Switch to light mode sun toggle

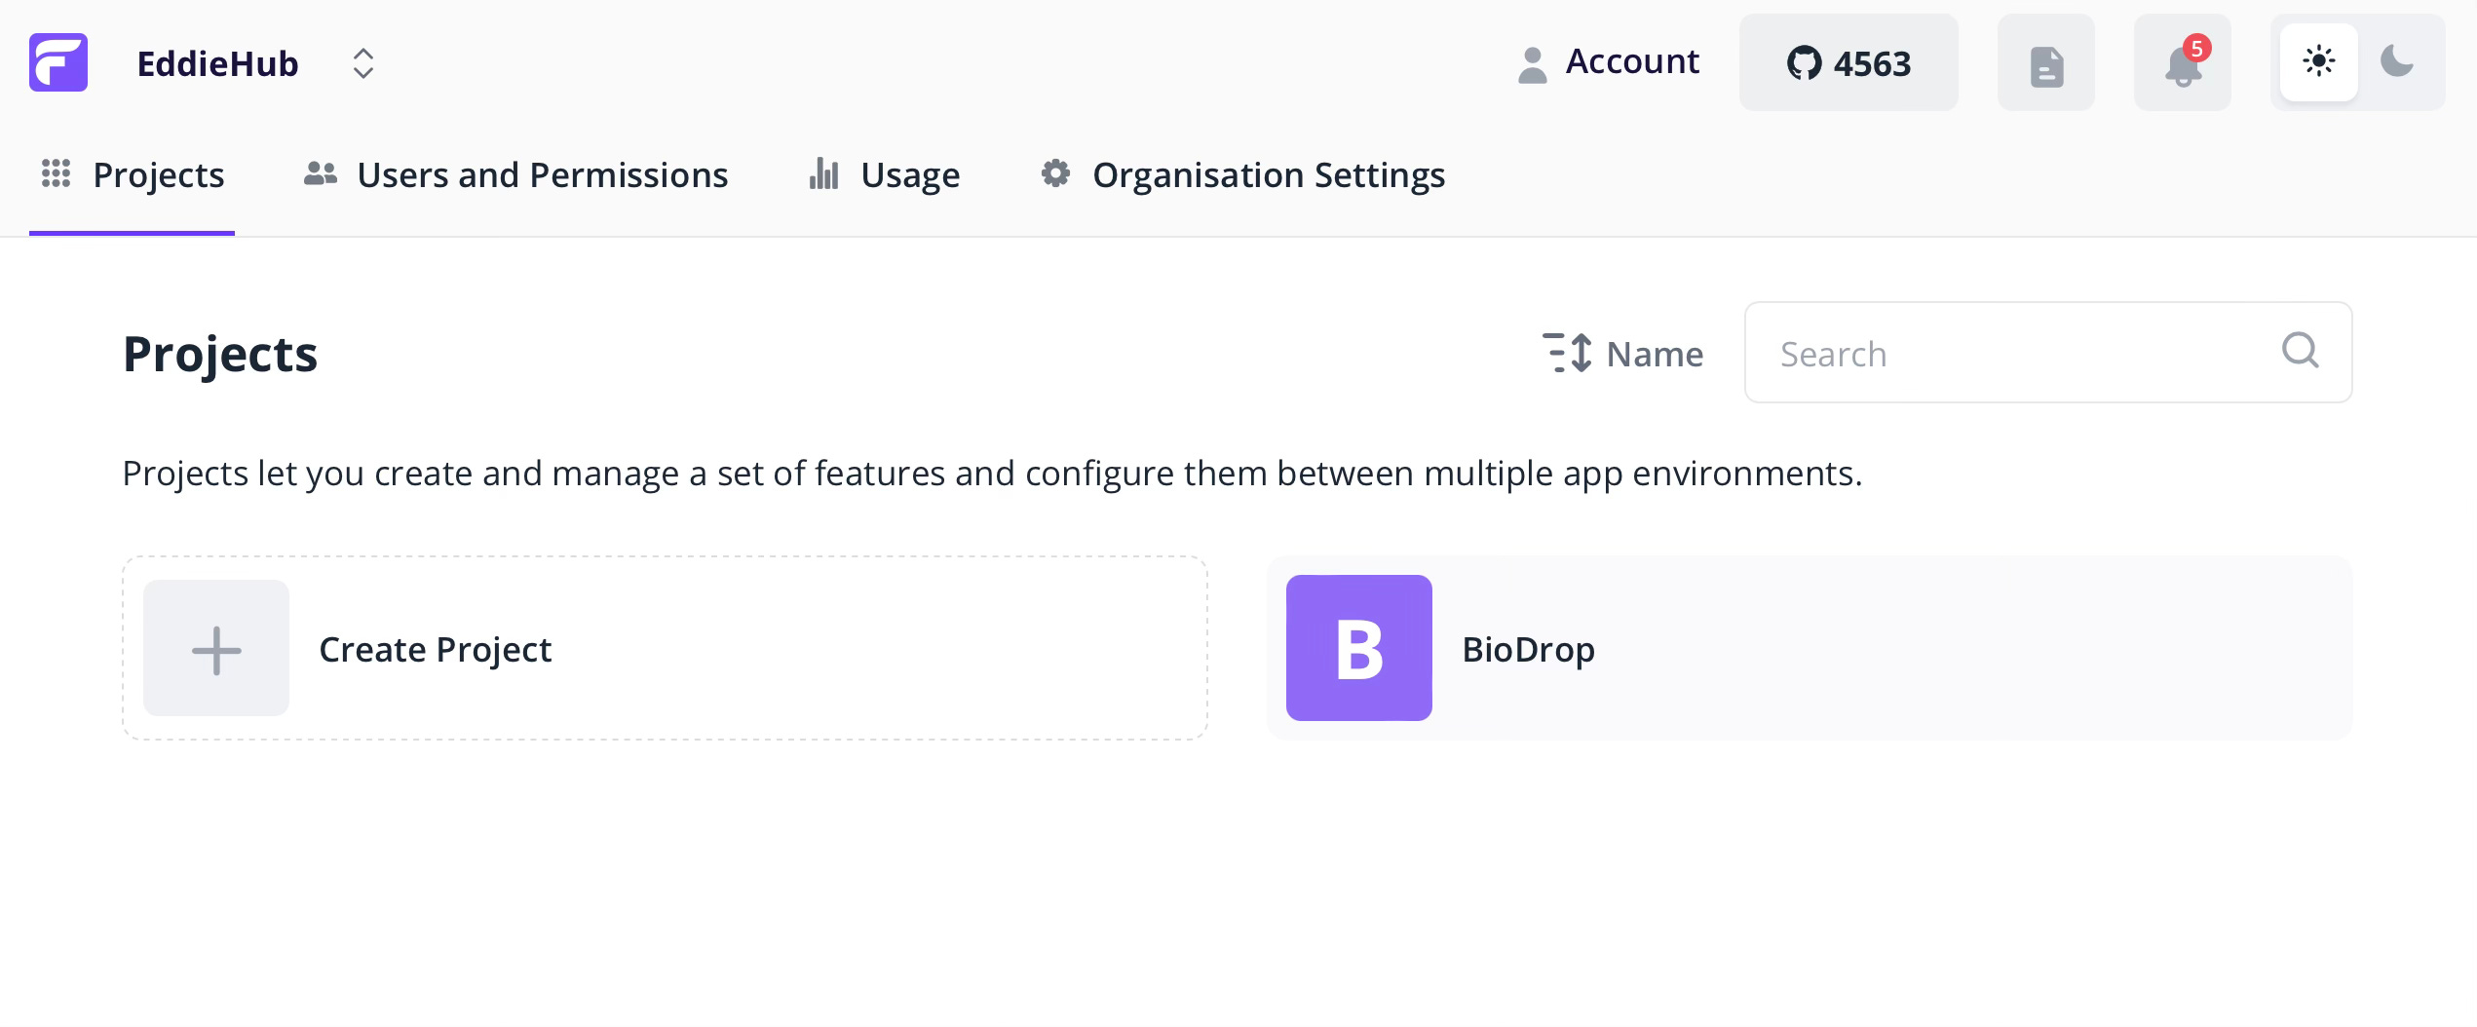[x=2319, y=62]
